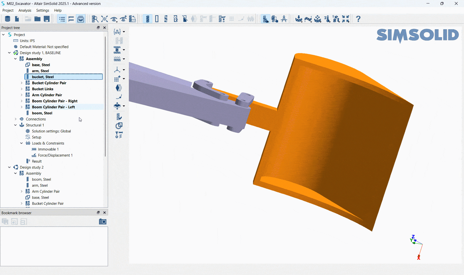Click the part with checkmark icon
Image resolution: width=464 pixels, height=275 pixels.
pos(119,117)
